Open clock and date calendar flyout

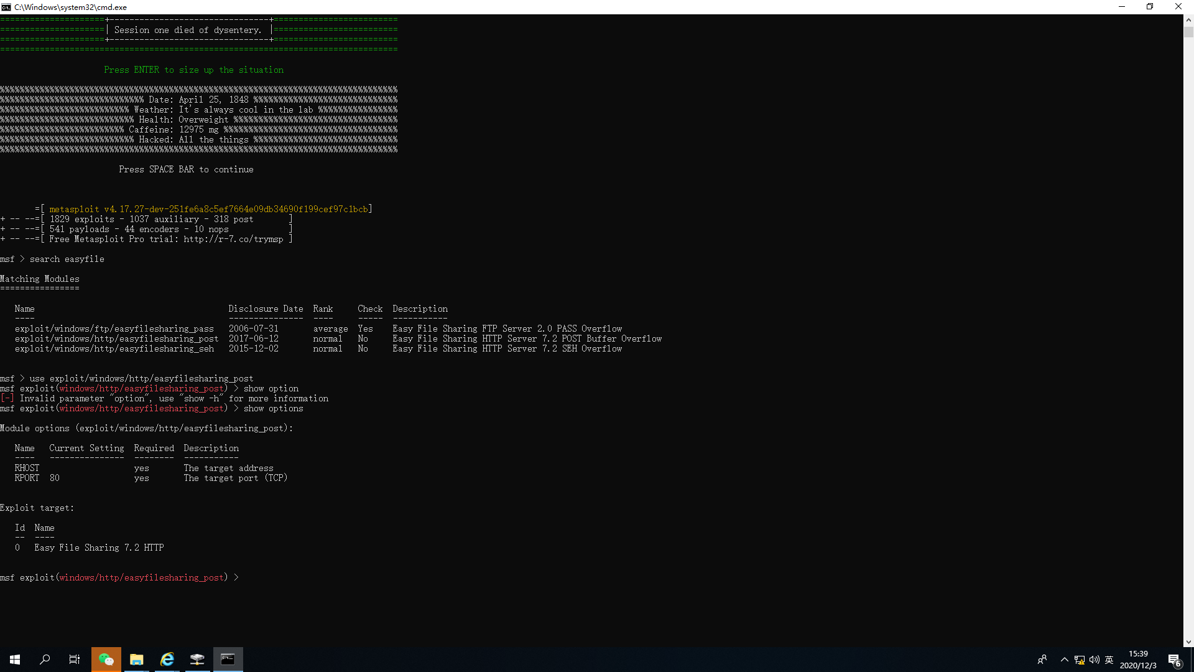(1138, 660)
